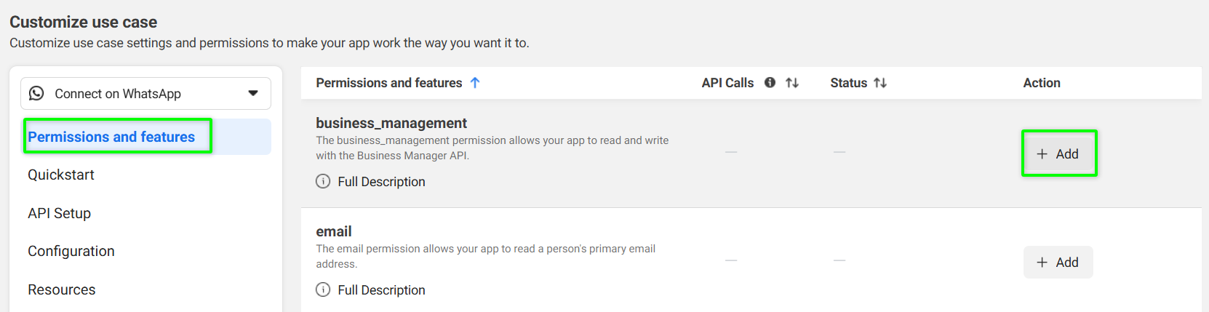Go to API Setup
This screenshot has height=312, width=1209.
(59, 213)
